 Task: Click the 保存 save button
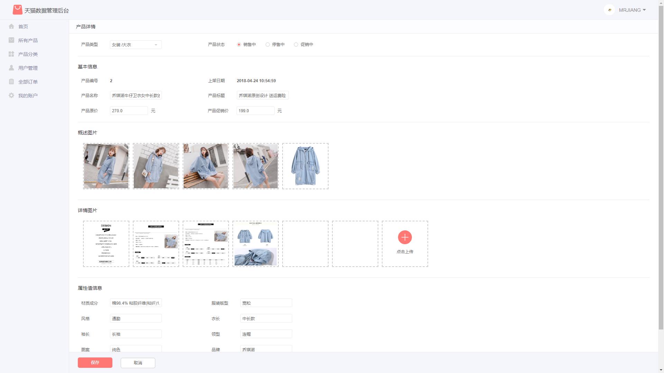coord(95,363)
